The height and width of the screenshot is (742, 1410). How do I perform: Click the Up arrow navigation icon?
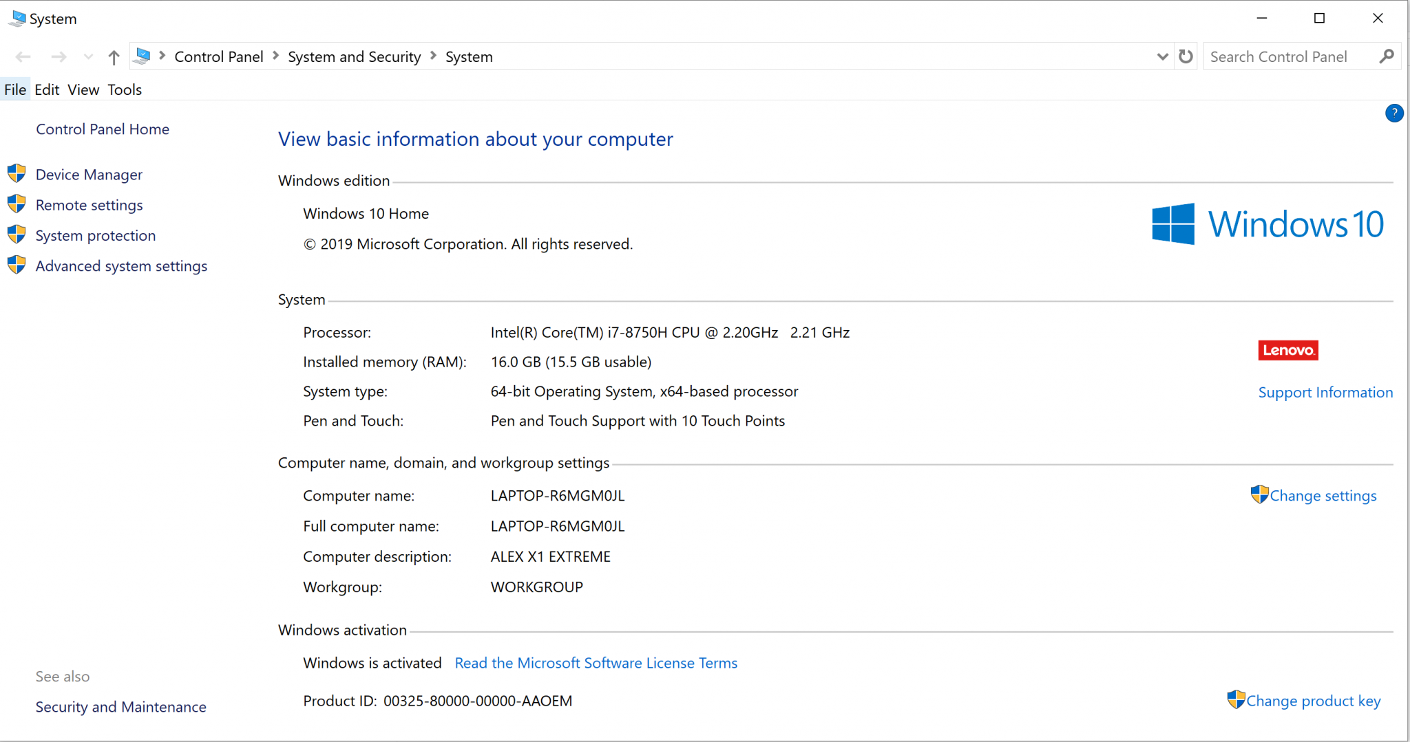point(114,57)
